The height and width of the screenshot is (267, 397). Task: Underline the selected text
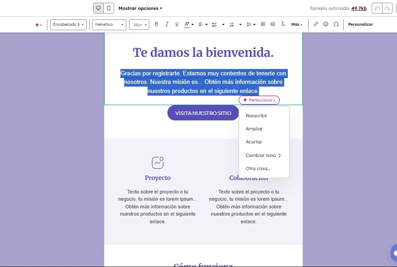176,24
